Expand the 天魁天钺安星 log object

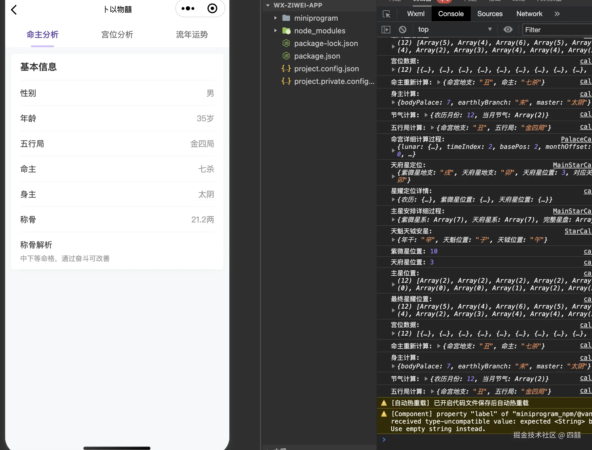[x=393, y=240]
